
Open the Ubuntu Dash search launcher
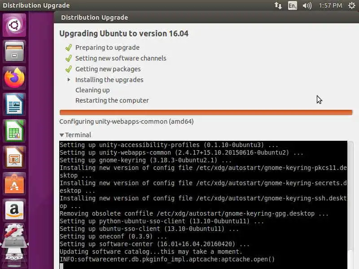click(x=14, y=25)
